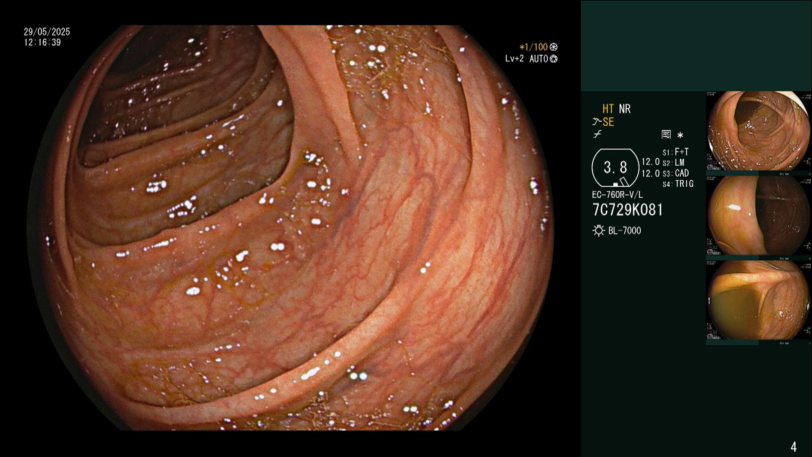Click the asterisk indicator icon
This screenshot has width=812, height=457.
point(680,135)
